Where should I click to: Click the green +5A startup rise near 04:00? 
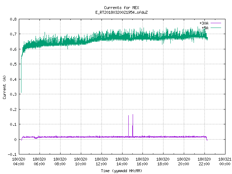21,76
